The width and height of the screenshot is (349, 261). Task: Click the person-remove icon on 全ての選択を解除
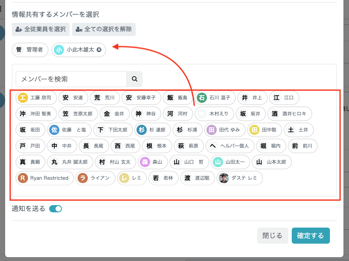tap(79, 30)
